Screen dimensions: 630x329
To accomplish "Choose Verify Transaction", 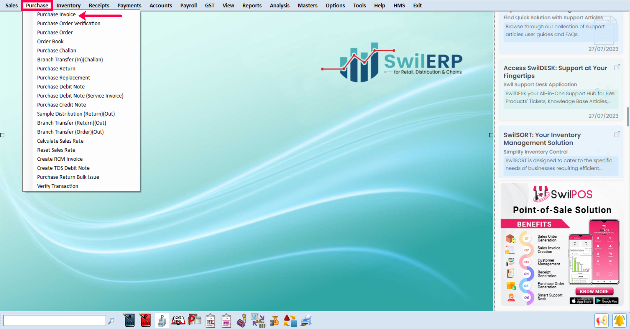I will tap(57, 186).
